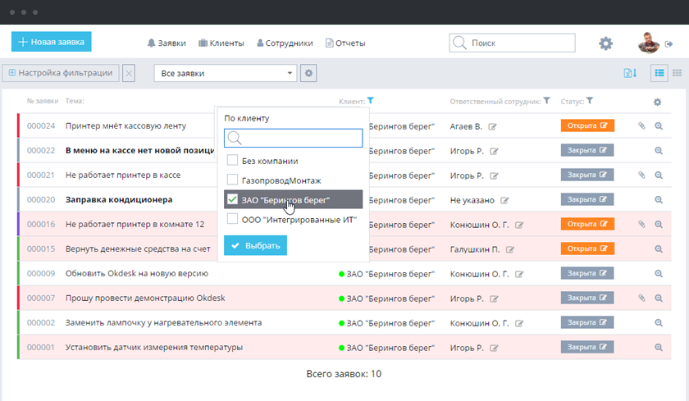Open Ответственный сотрудник column filter
Image resolution: width=689 pixels, height=401 pixels.
click(x=546, y=101)
